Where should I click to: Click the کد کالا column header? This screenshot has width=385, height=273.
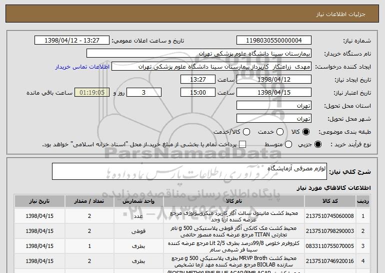pyautogui.click(x=330, y=201)
